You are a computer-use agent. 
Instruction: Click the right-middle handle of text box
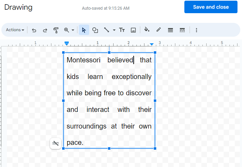[x=155, y=100]
